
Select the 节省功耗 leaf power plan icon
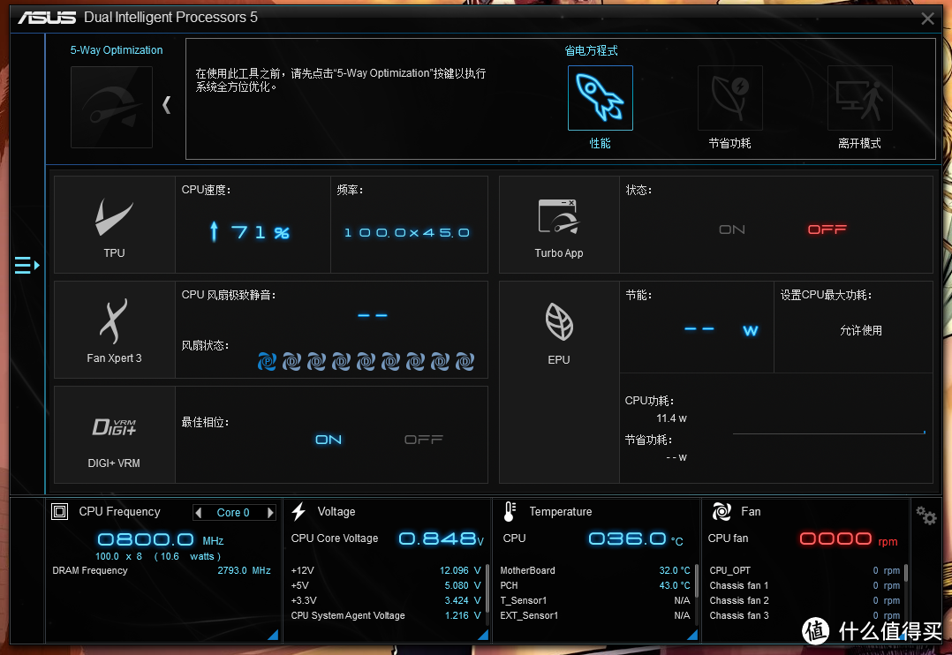(x=729, y=98)
